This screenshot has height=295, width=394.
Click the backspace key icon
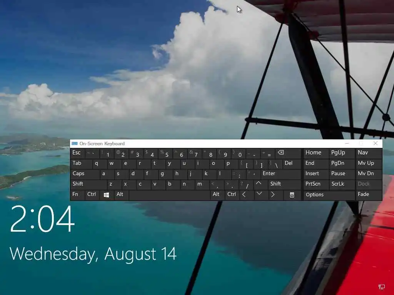[288, 153]
